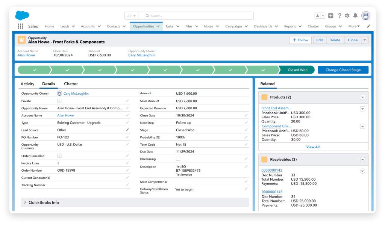Click the Follow button
This screenshot has height=225, width=385.
point(300,40)
